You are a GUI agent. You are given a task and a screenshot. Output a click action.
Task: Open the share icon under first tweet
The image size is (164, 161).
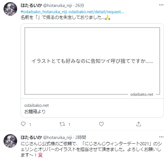(138, 124)
